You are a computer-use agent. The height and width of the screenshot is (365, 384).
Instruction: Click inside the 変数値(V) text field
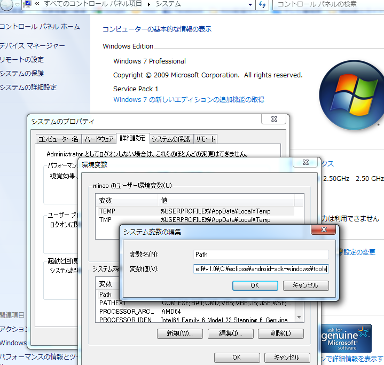point(261,269)
